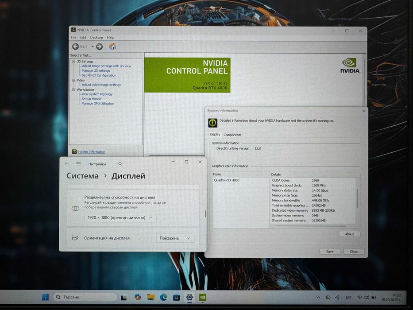
Task: Click the System Information link
Action: click(91, 152)
